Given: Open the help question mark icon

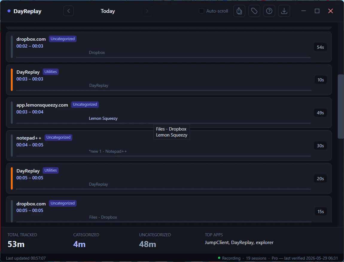Looking at the screenshot, I should click(269, 11).
